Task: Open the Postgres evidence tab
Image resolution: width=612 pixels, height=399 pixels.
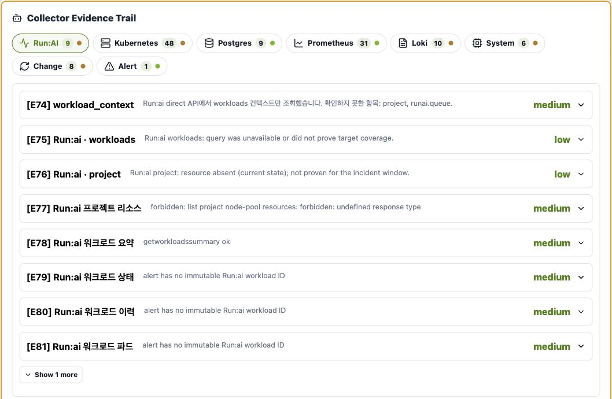Action: [239, 43]
